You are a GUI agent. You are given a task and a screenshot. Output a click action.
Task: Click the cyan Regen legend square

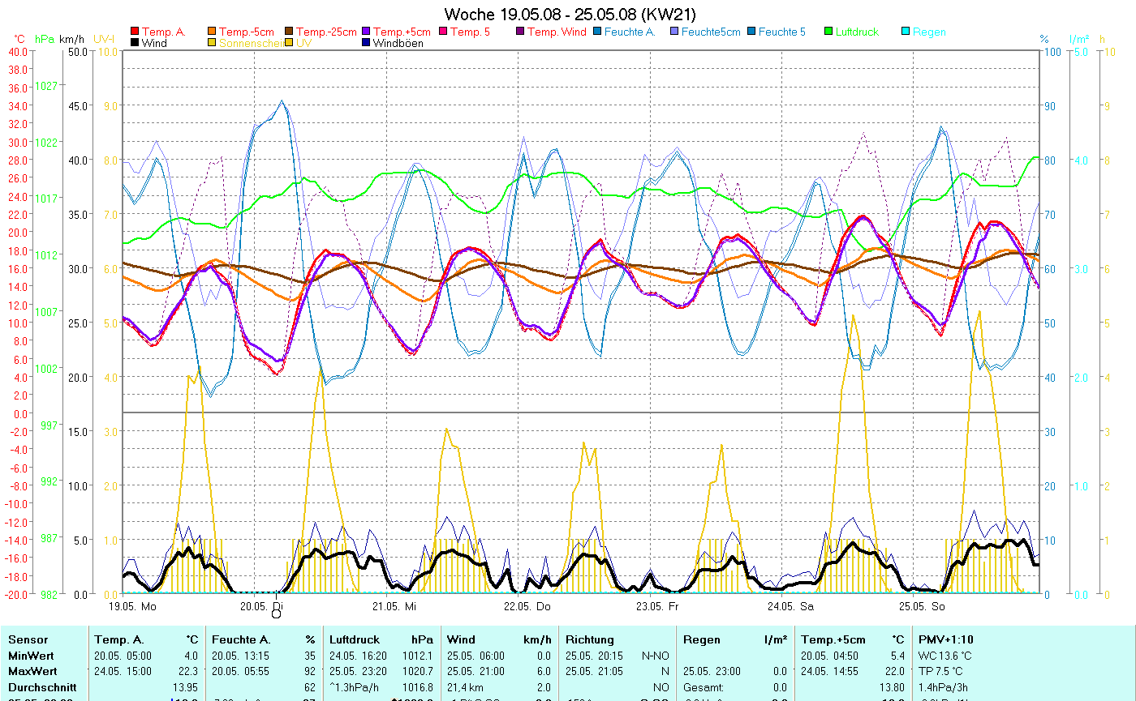tap(906, 32)
